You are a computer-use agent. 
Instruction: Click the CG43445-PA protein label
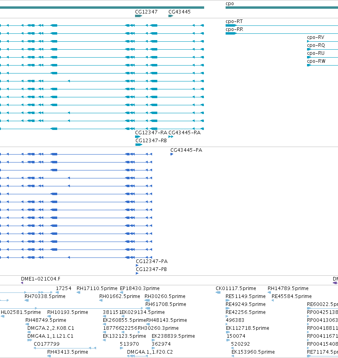pos(186,150)
